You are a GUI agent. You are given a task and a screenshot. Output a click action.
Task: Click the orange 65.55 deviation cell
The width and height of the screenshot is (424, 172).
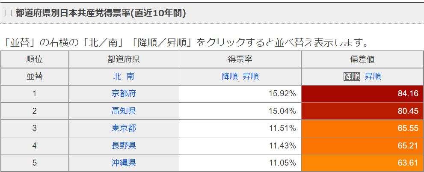362,128
